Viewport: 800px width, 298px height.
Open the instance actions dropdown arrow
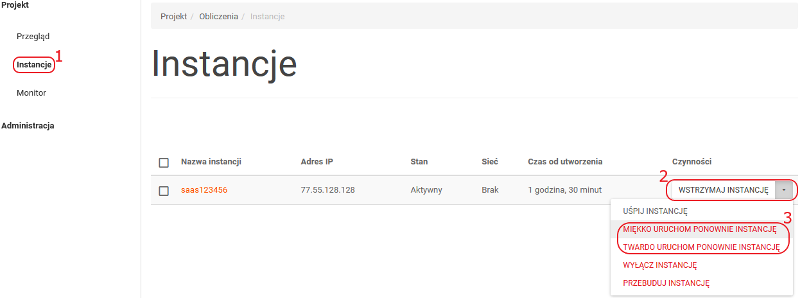(x=784, y=190)
